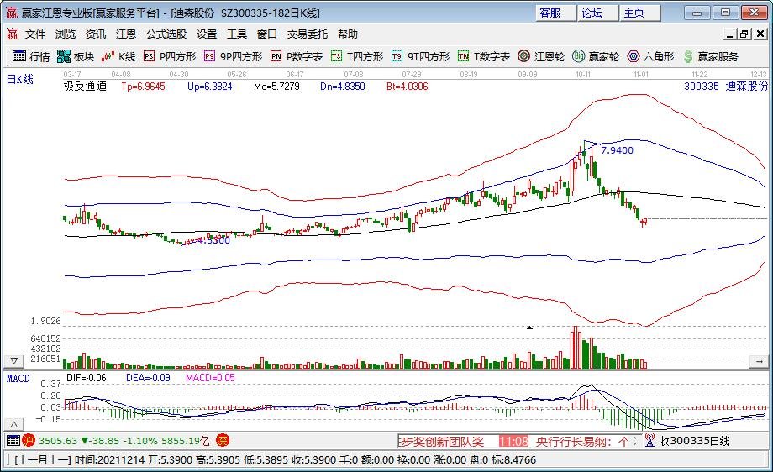Open the 9P四方形 tool
773x472 pixels.
click(234, 56)
